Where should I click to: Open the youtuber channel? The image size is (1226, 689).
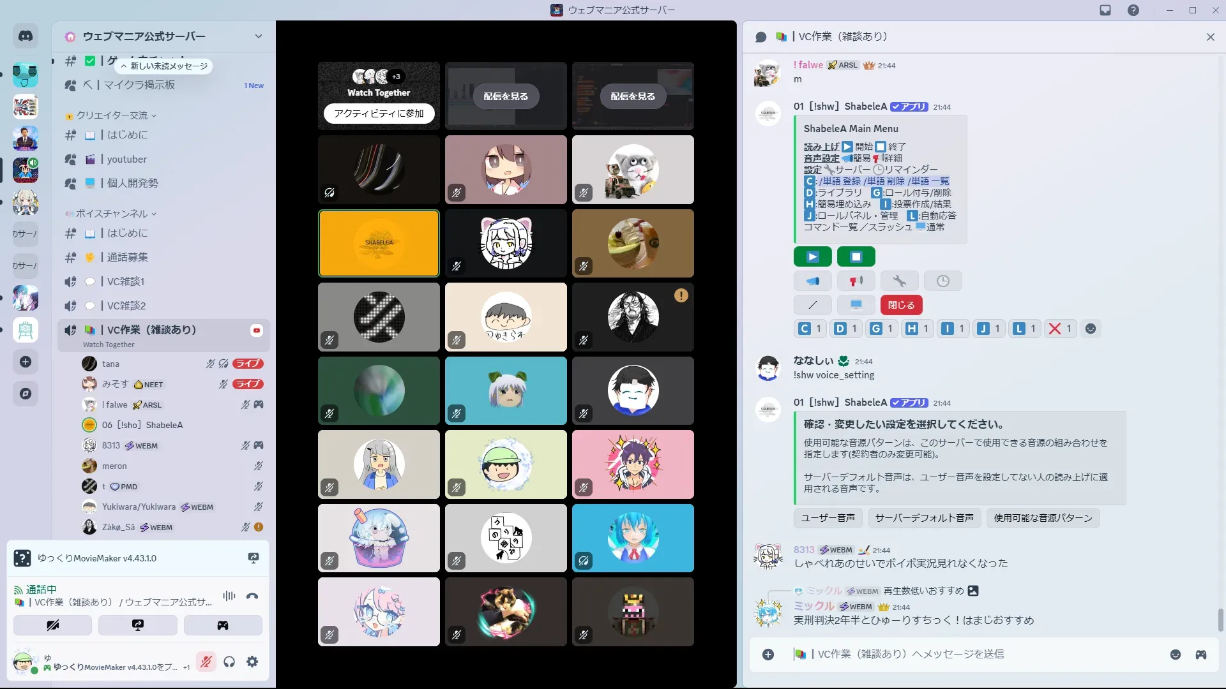pyautogui.click(x=126, y=159)
